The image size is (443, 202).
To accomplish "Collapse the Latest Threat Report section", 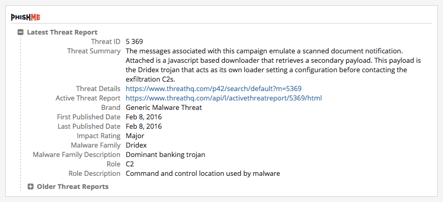I will pyautogui.click(x=20, y=32).
